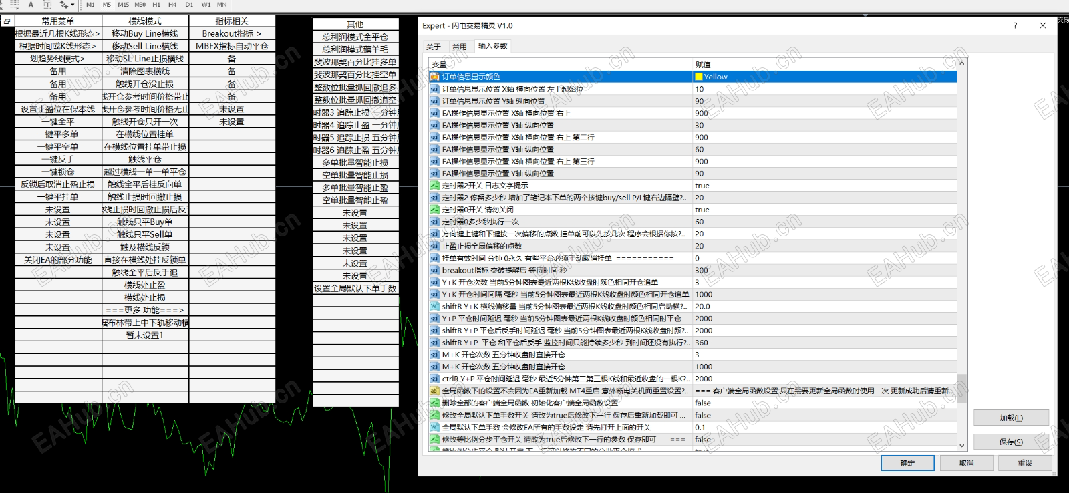1069x493 pixels.
Task: Click the 重设 button
Action: [x=1025, y=463]
